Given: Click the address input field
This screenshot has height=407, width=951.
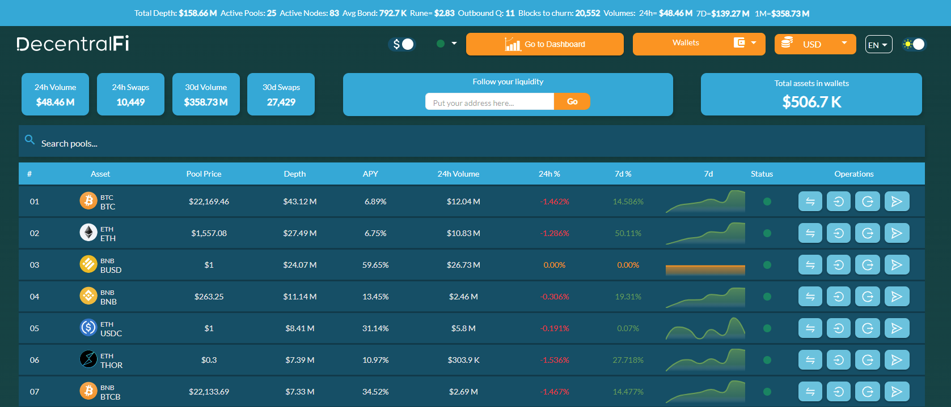Looking at the screenshot, I should [x=489, y=102].
